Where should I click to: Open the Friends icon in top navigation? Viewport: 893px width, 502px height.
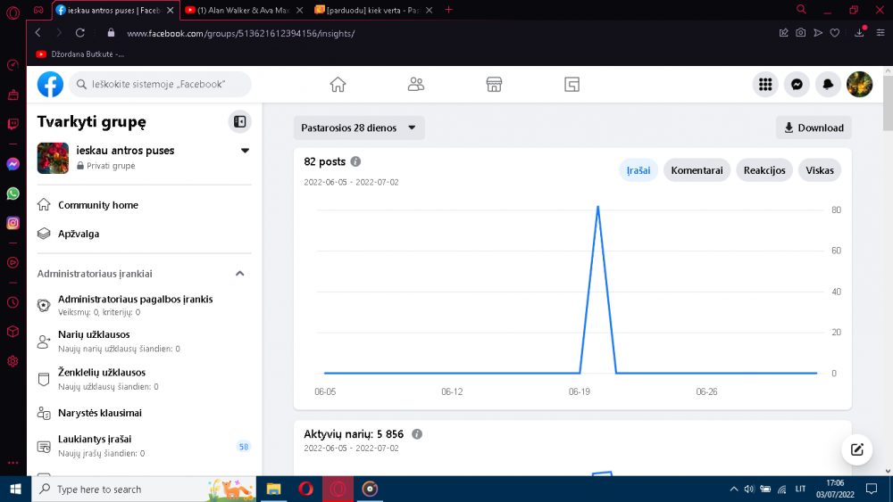point(416,84)
